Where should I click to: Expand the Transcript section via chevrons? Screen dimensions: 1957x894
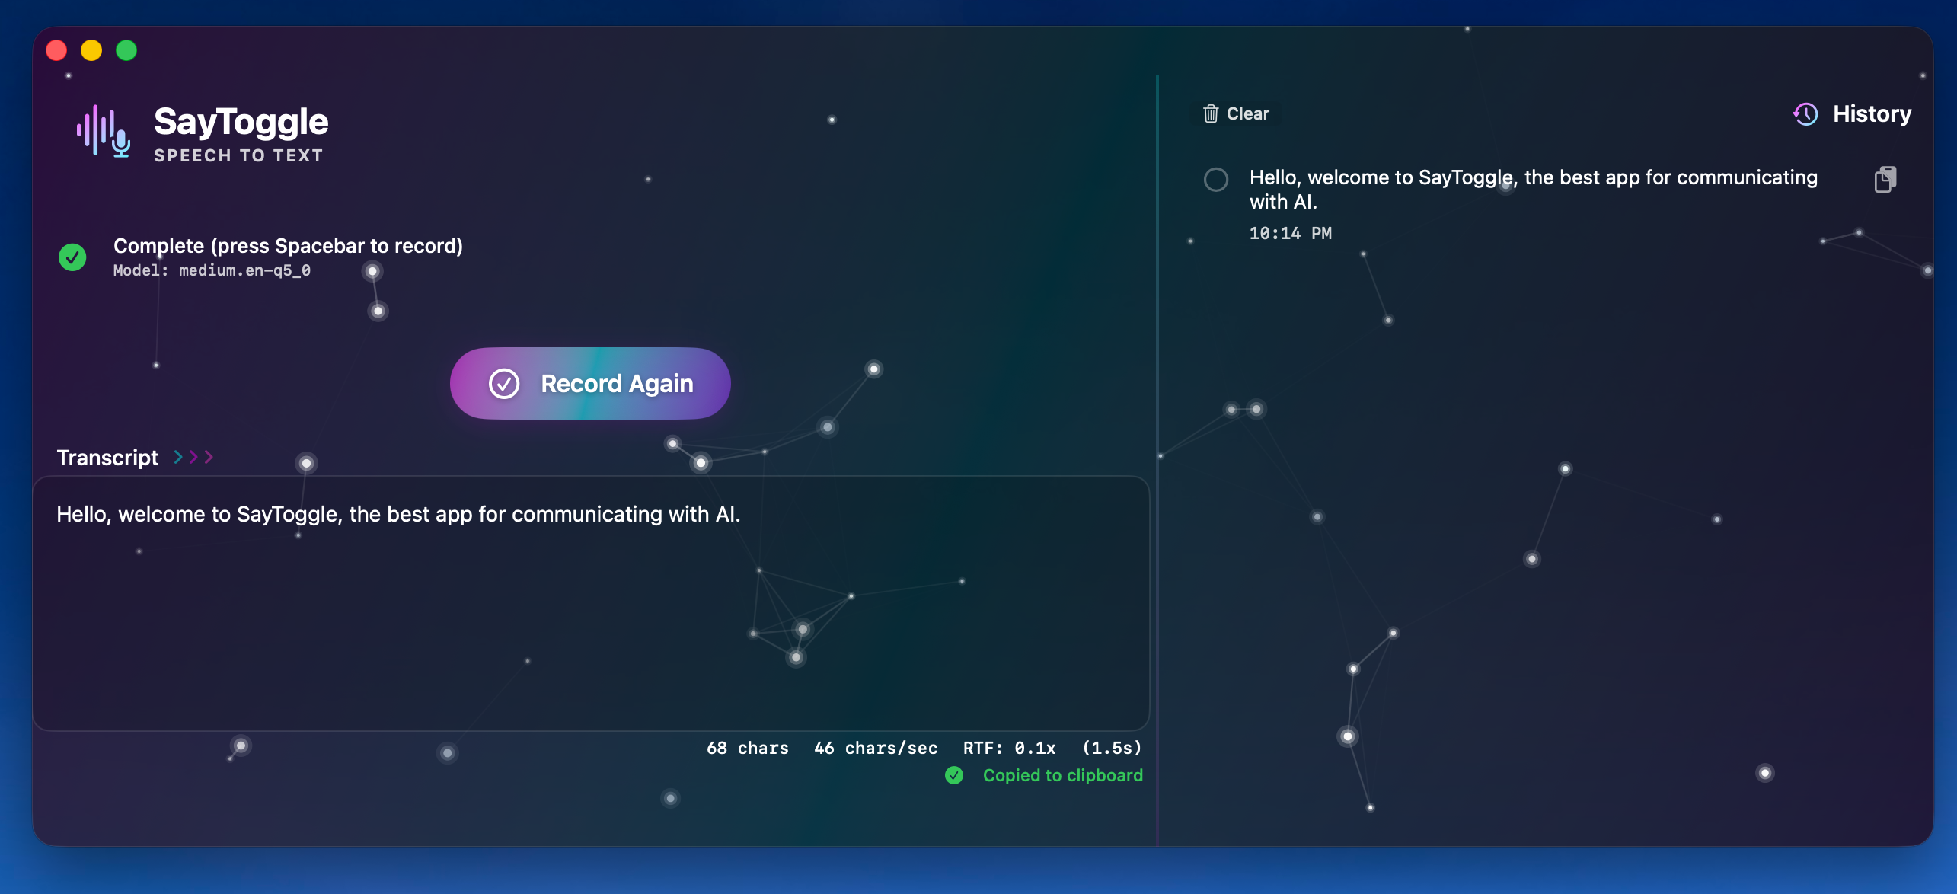point(193,457)
